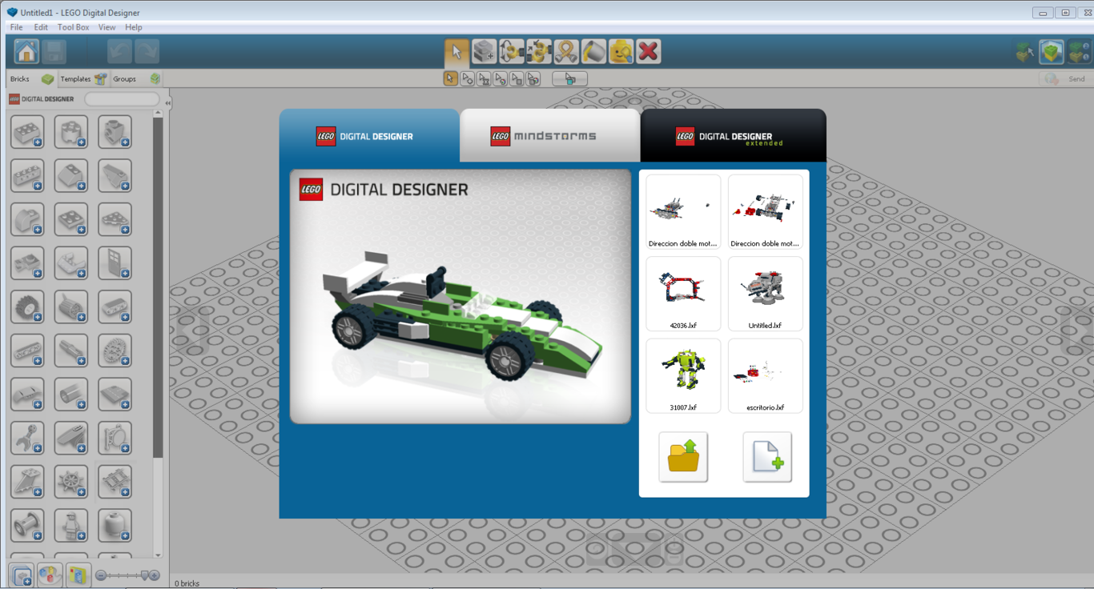Enable the multi-select arrow tool

pos(467,78)
